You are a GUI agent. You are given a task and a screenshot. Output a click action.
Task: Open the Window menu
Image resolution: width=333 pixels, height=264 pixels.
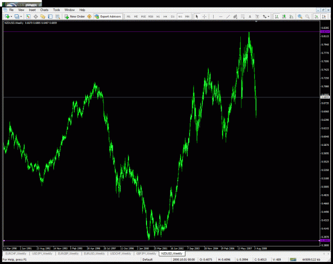(x=69, y=10)
